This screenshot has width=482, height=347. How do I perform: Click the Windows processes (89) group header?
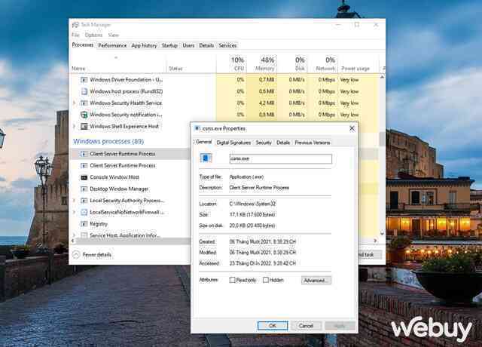tap(108, 141)
